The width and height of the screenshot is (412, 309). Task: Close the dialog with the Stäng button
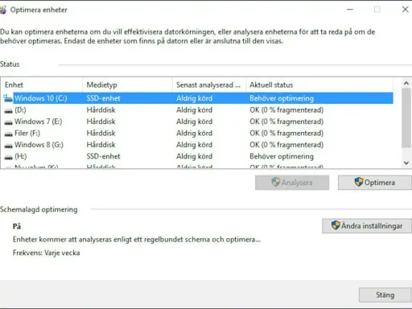[x=385, y=295]
